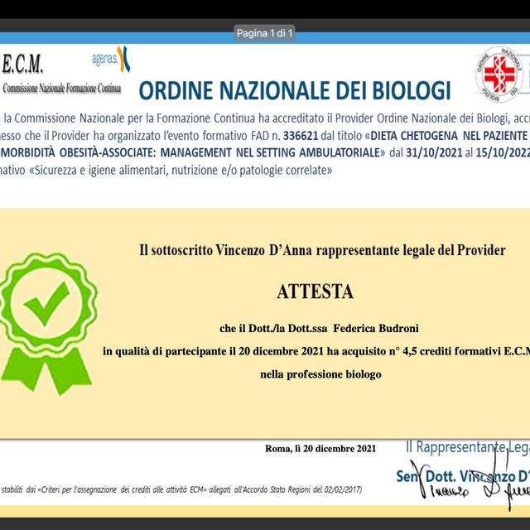Click the 'Sicurezza e igiene alimentari' text line

click(166, 170)
